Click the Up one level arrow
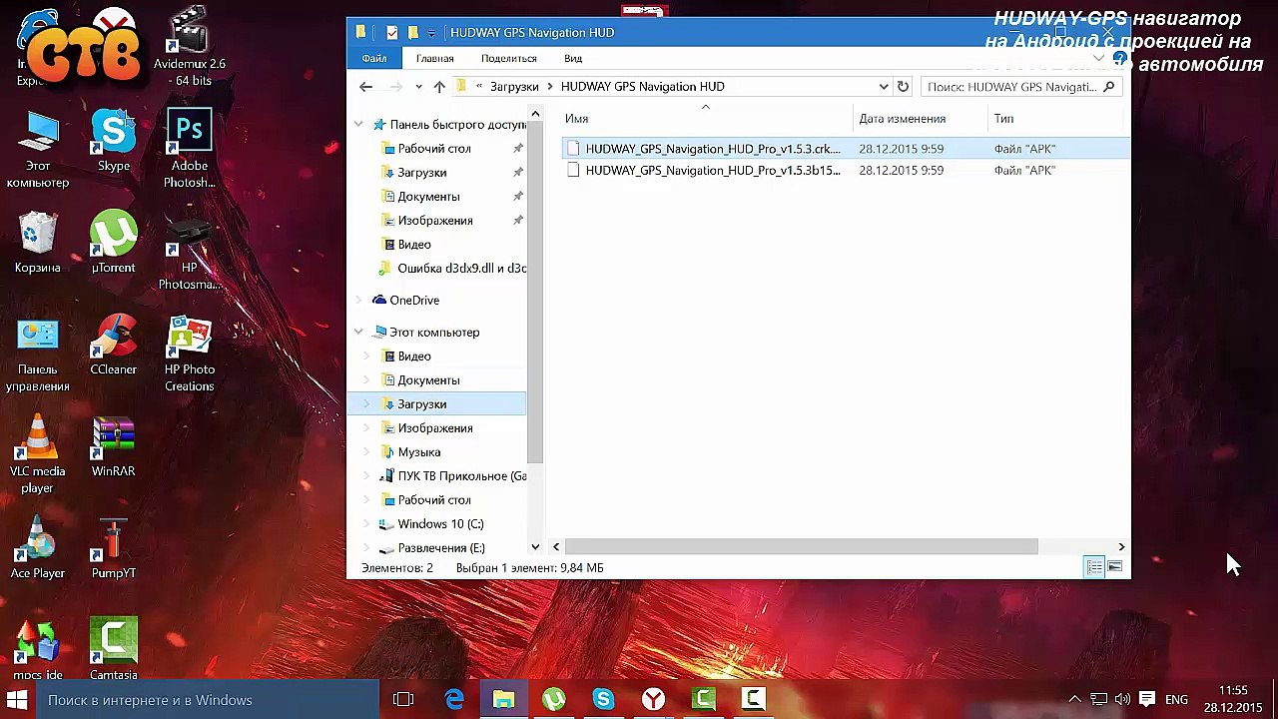This screenshot has height=719, width=1278. tap(439, 87)
